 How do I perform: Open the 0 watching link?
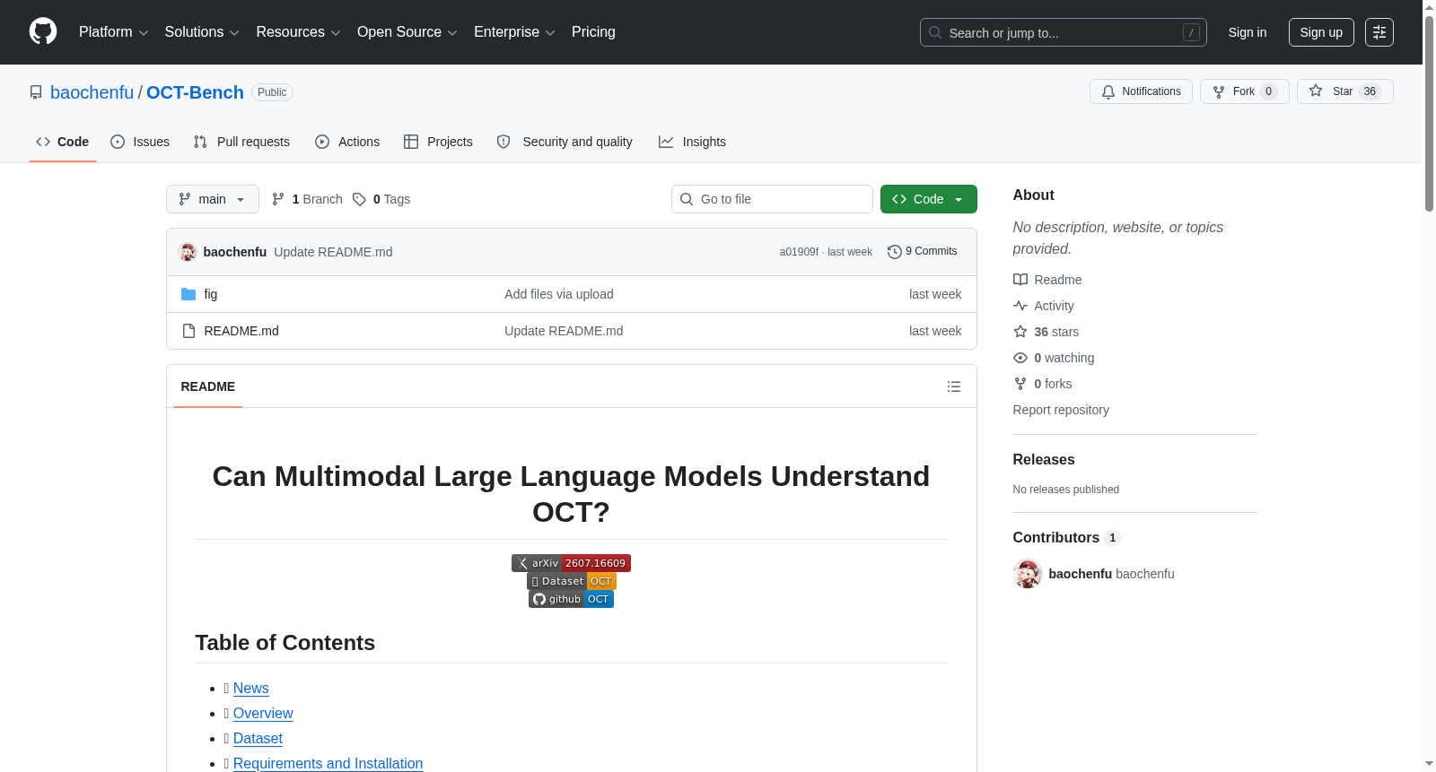coord(1054,358)
